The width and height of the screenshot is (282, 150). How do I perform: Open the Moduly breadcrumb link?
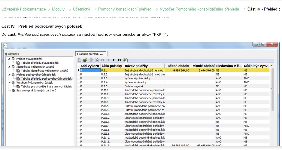point(58,9)
